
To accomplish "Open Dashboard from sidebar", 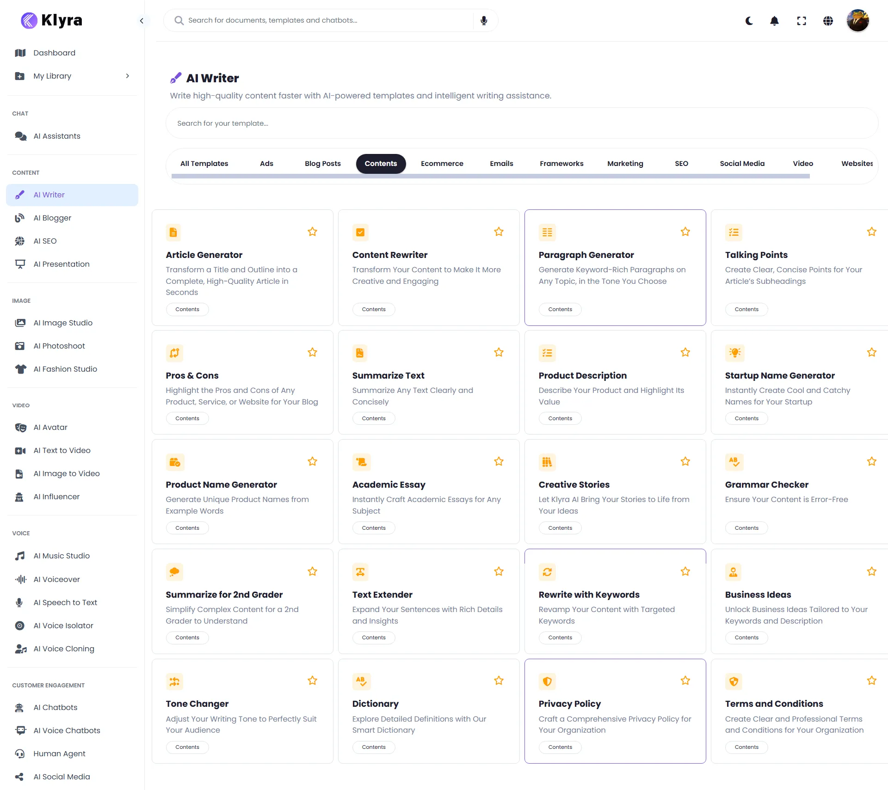I will (72, 53).
